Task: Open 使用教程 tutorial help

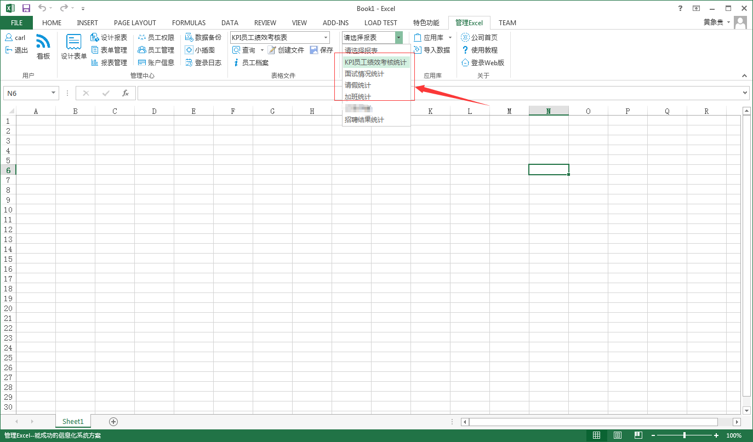Action: pos(479,50)
